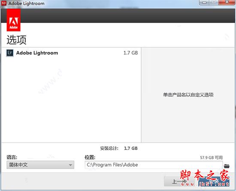Click the 语言 label
Image resolution: width=236 pixels, height=191 pixels.
pos(12,157)
